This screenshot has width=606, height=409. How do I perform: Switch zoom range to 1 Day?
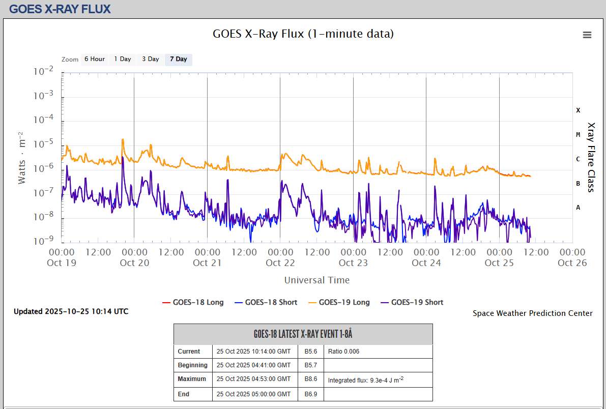click(x=122, y=60)
